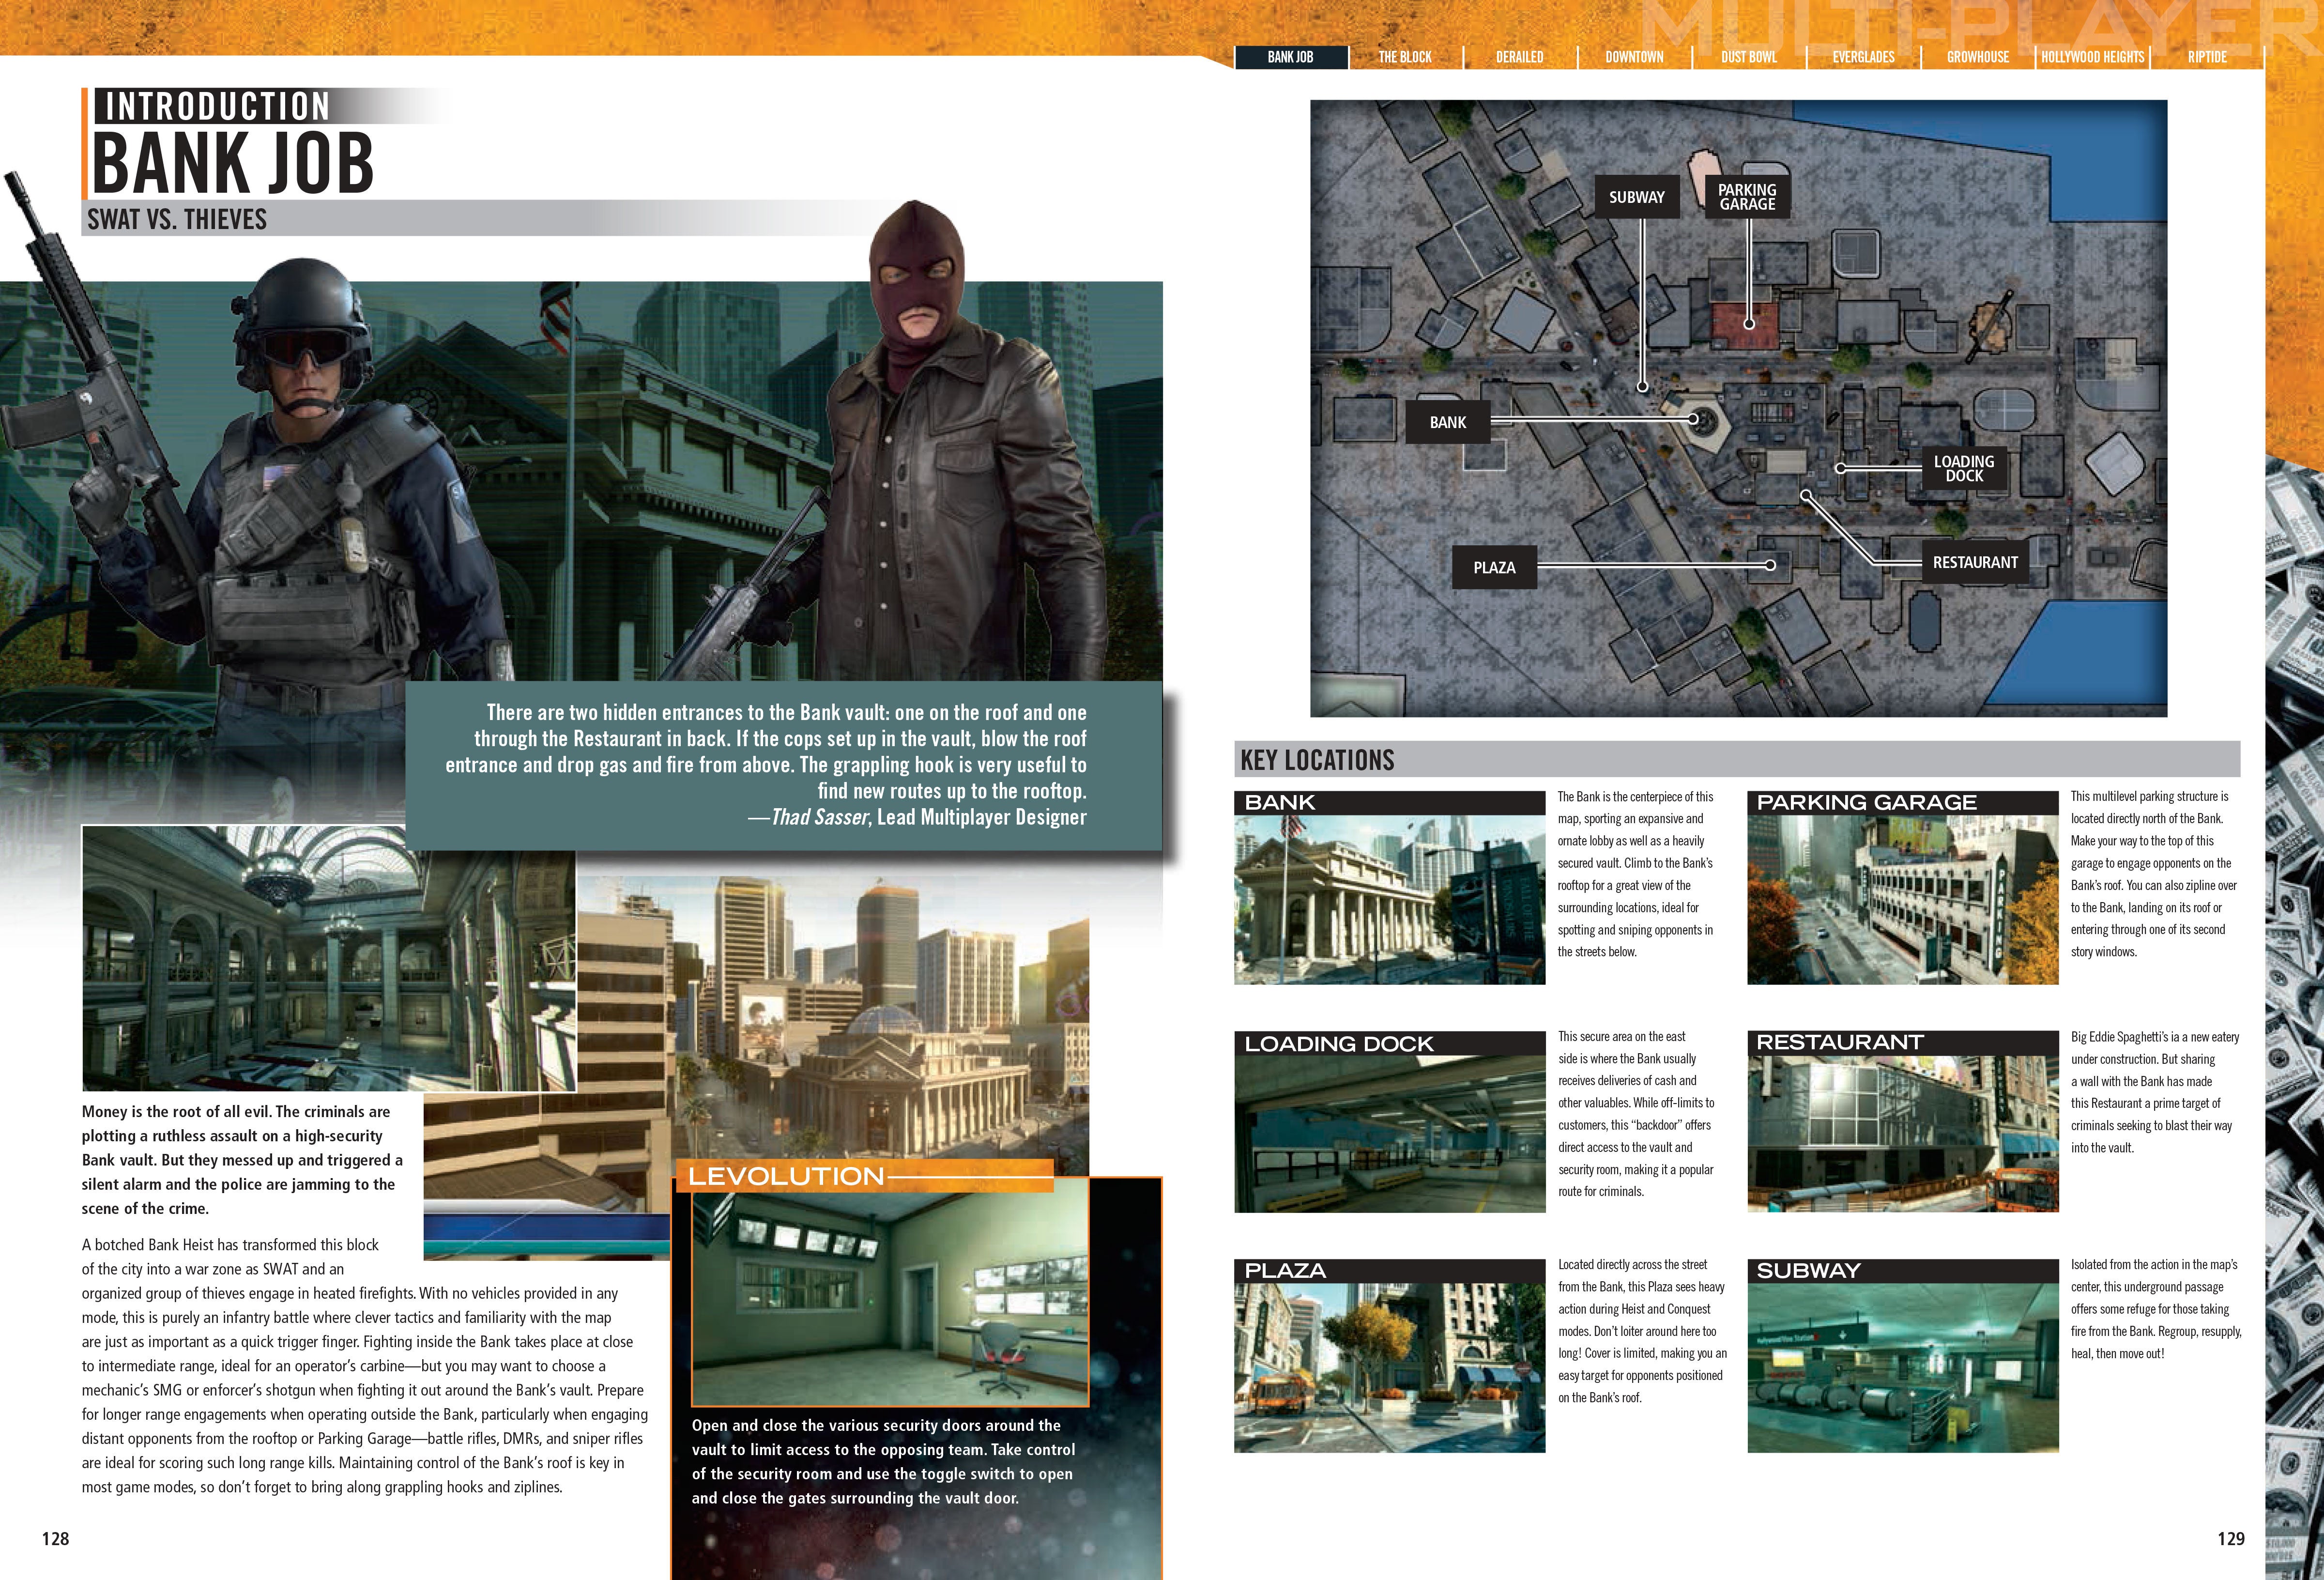Click the INTRODUCTION heading
Image resolution: width=2324 pixels, height=1580 pixels.
(x=217, y=106)
